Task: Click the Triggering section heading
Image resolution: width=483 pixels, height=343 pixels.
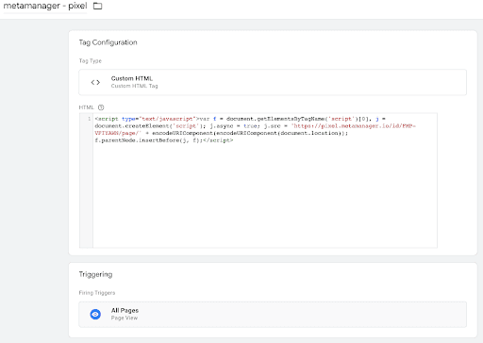Action: 95,274
